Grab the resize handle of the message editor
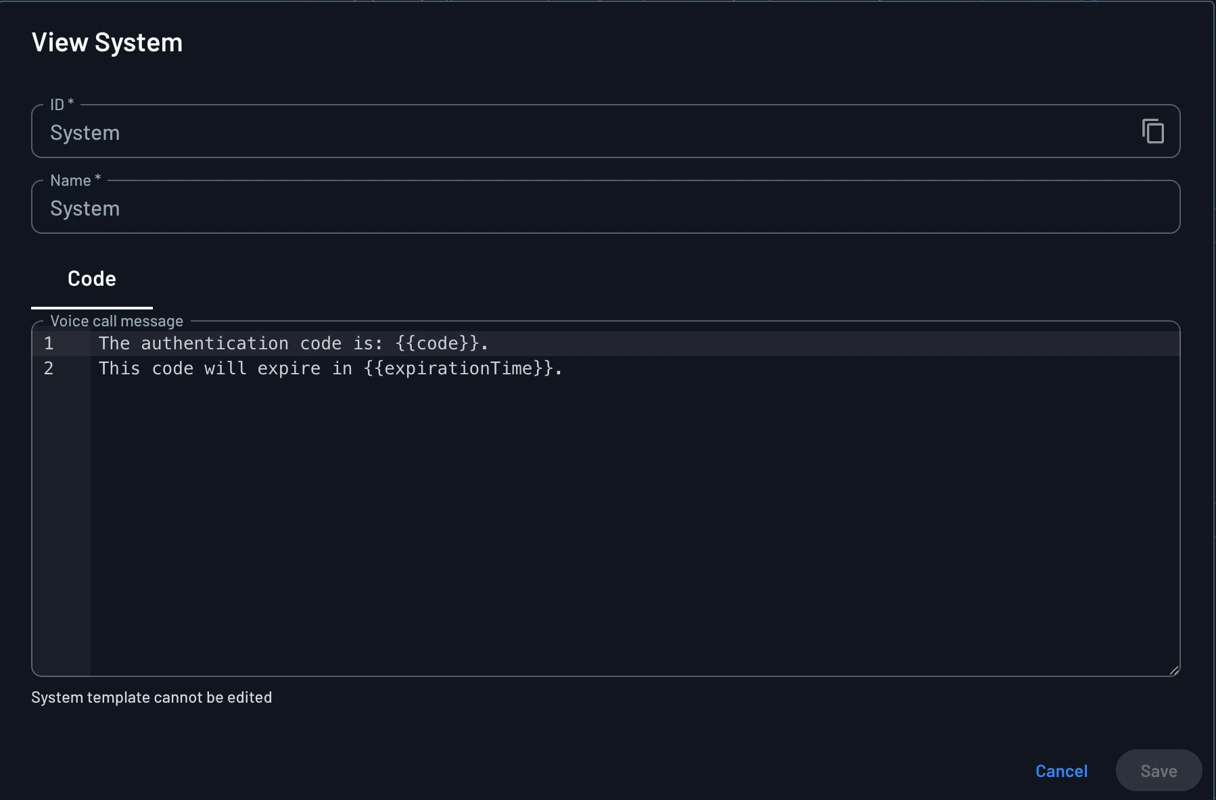 (1174, 670)
